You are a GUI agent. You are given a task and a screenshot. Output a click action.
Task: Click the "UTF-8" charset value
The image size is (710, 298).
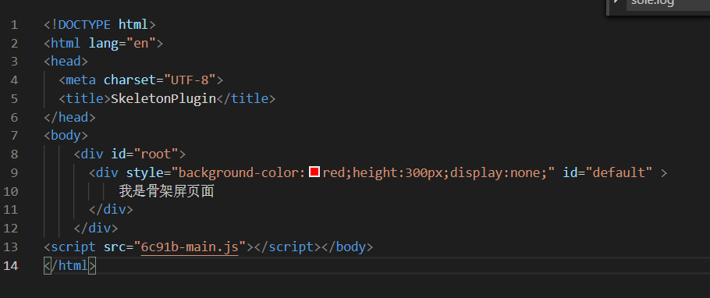click(190, 80)
